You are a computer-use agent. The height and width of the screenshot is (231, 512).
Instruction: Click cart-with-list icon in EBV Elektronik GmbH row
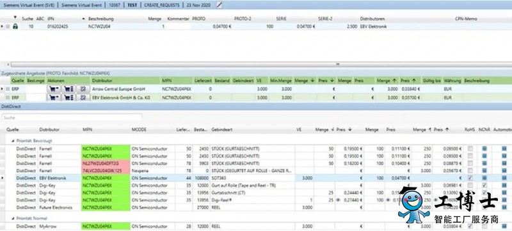68,97
